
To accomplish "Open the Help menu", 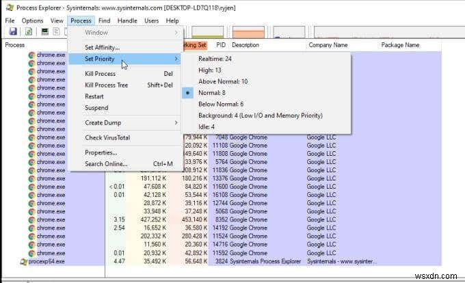I will coord(172,21).
